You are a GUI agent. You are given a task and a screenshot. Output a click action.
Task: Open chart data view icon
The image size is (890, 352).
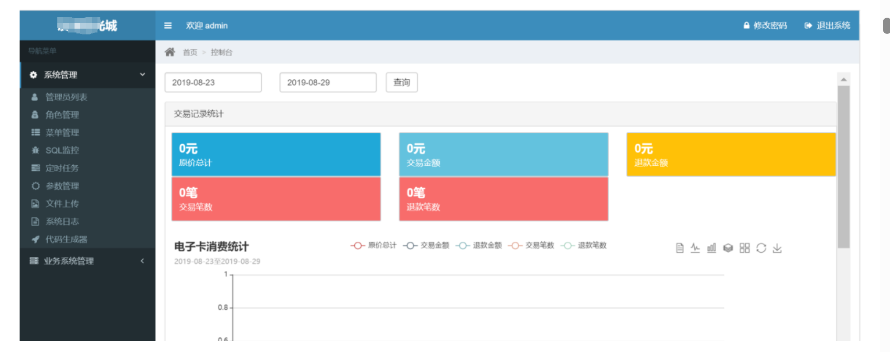tap(679, 248)
